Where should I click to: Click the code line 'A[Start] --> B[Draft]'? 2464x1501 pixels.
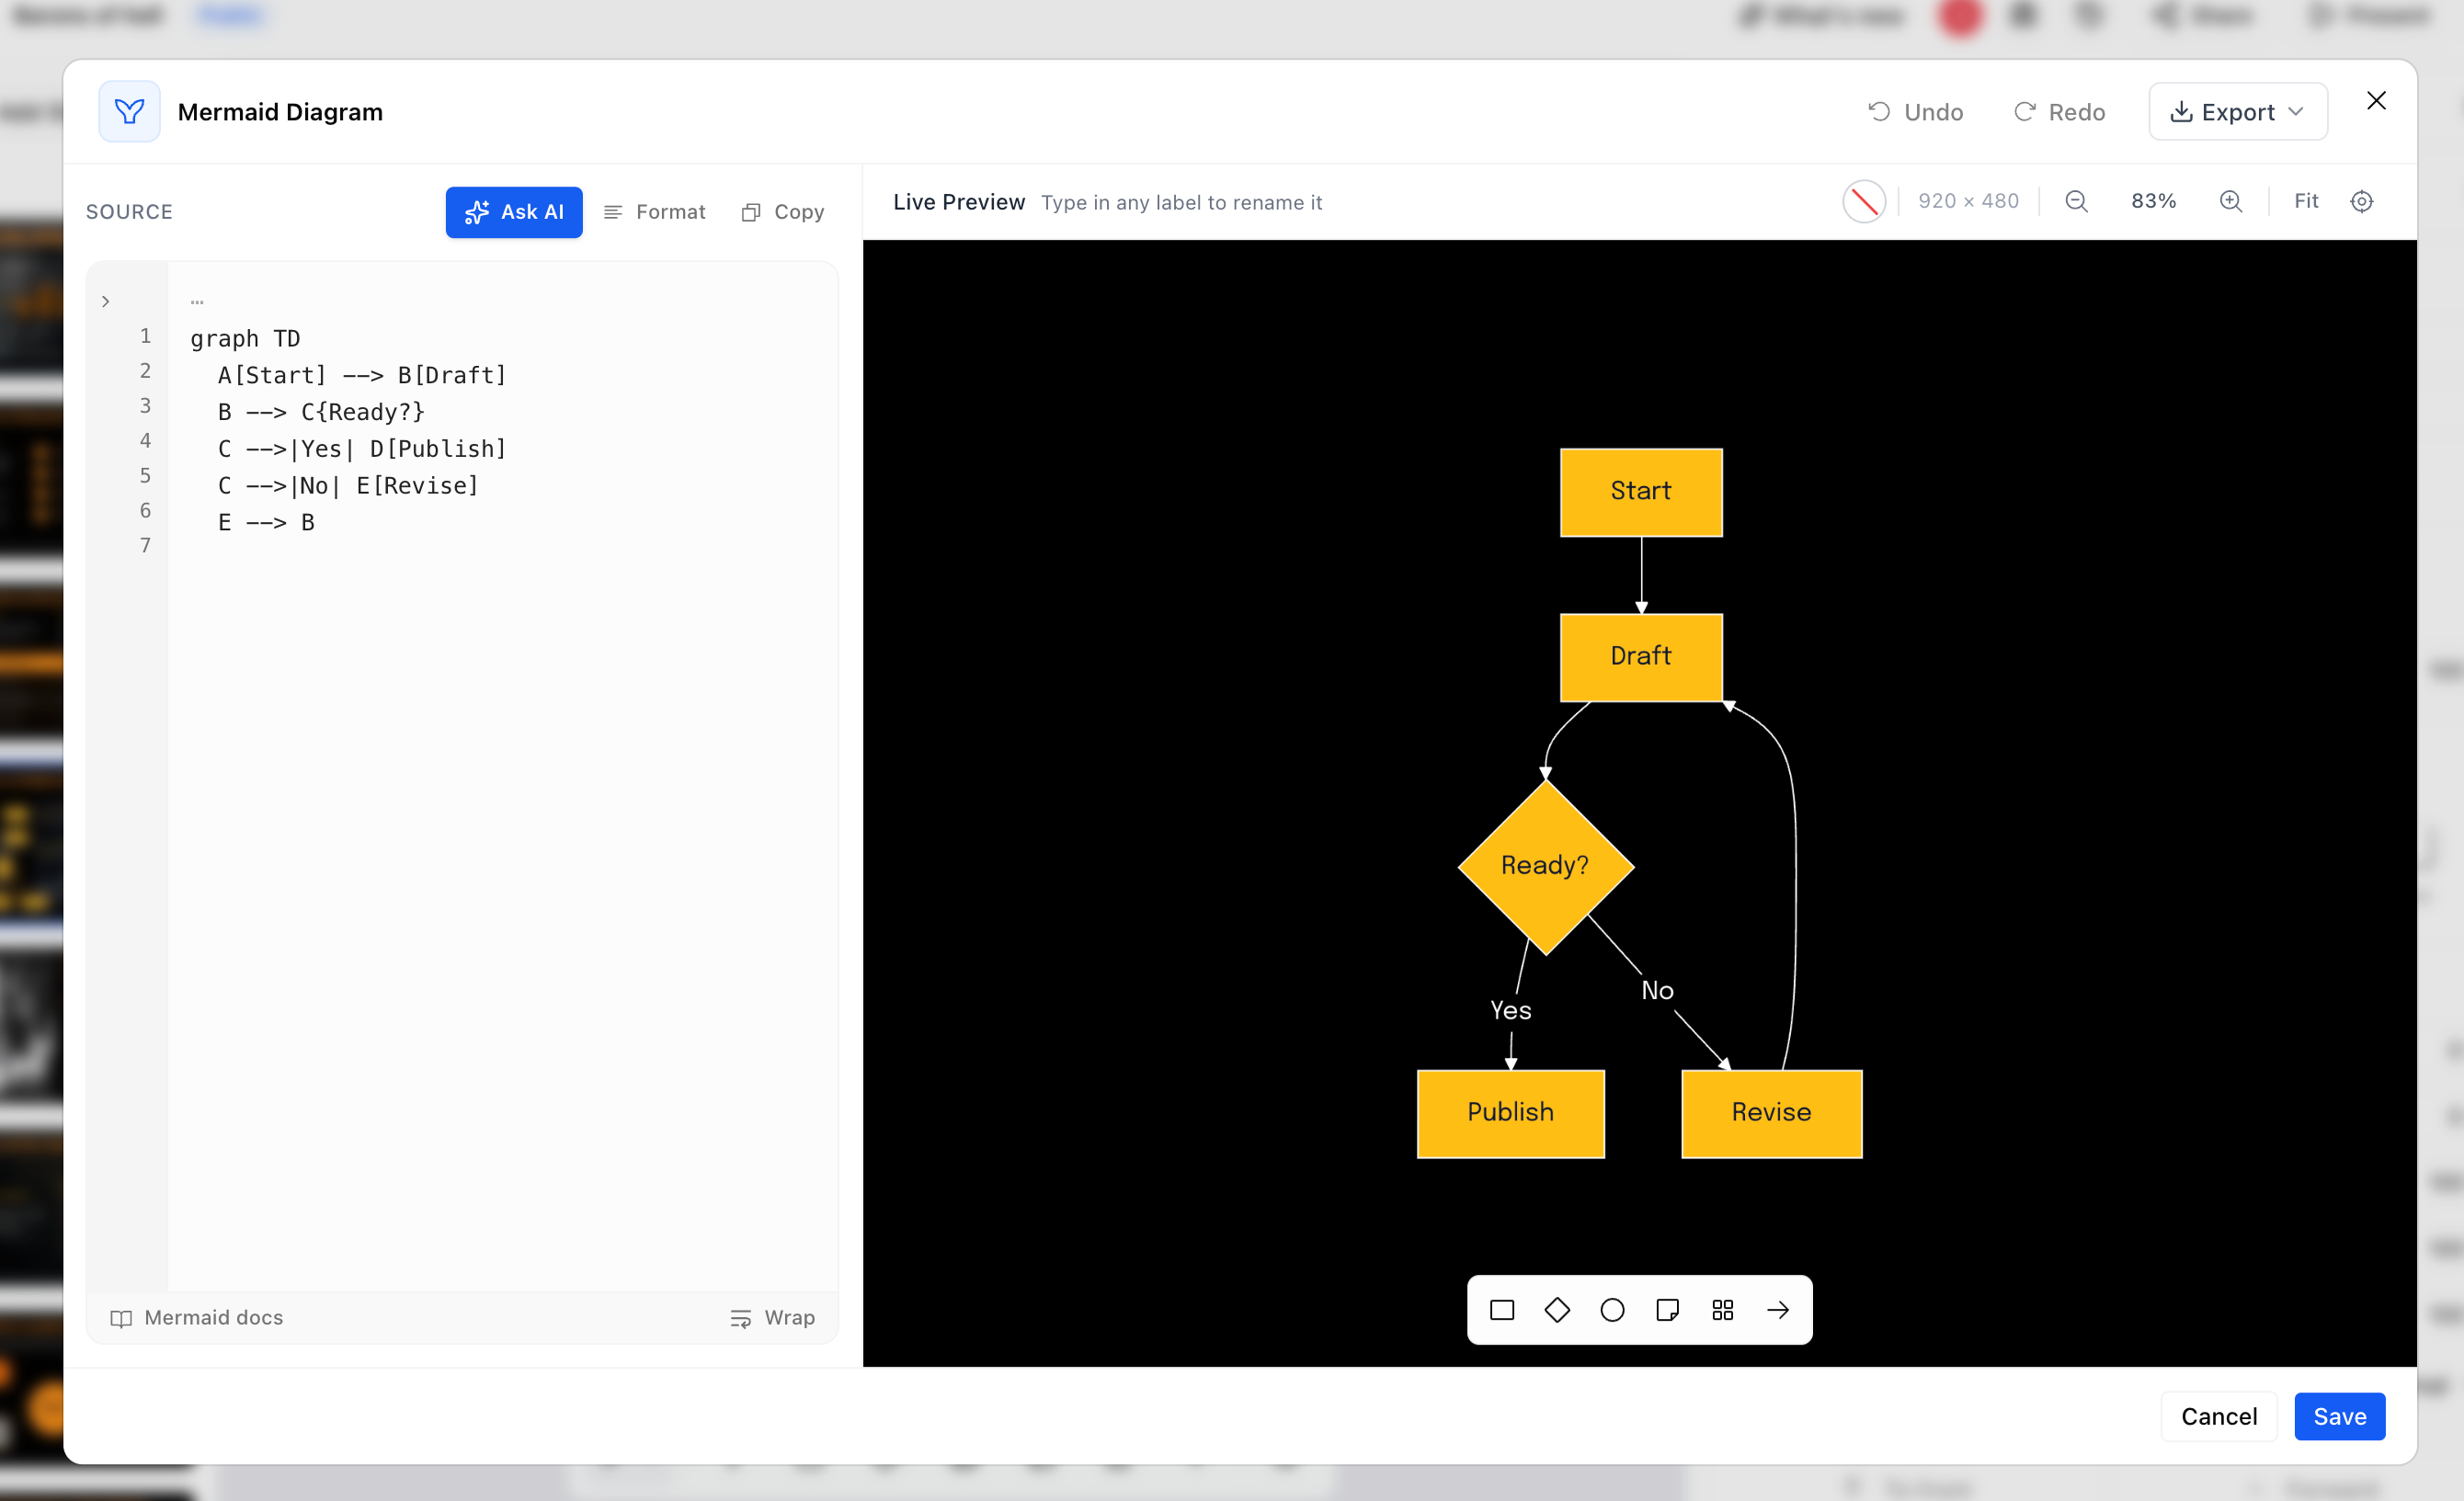coord(362,375)
